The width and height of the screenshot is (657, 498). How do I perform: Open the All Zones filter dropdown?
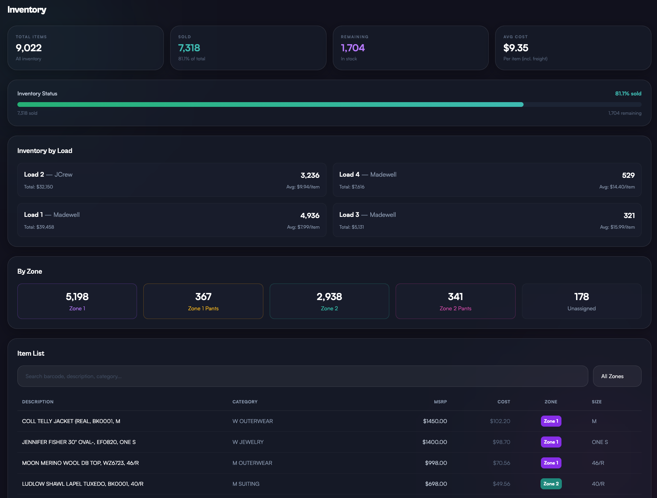coord(617,376)
